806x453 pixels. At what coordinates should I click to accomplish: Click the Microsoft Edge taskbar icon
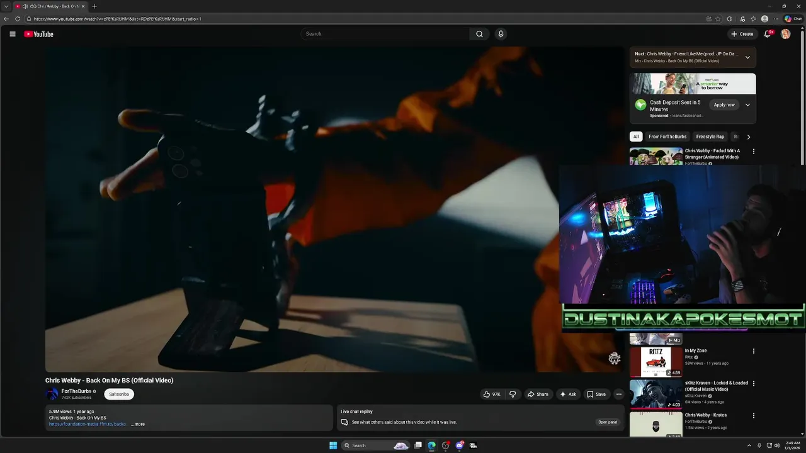(432, 445)
